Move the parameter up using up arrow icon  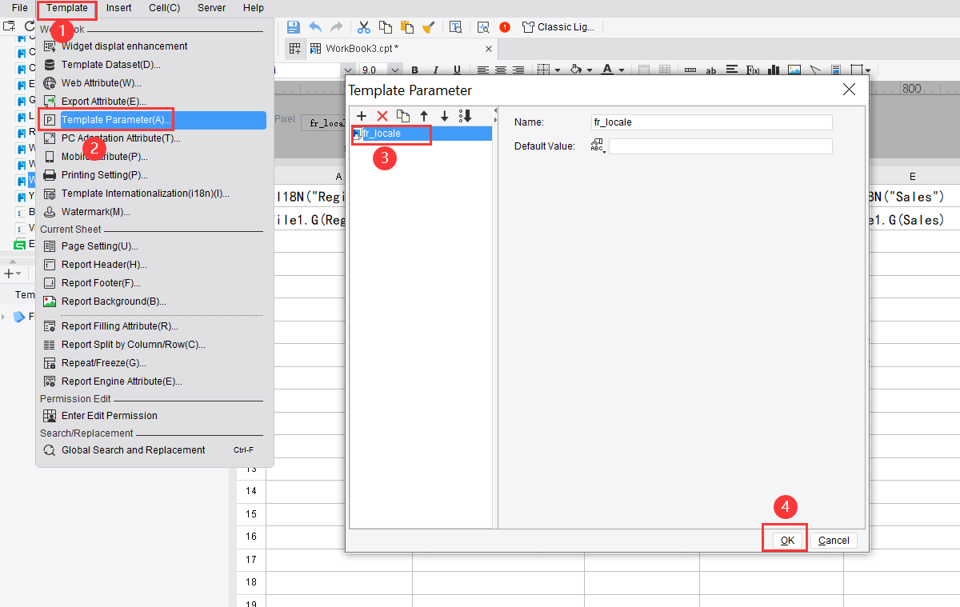pos(424,116)
